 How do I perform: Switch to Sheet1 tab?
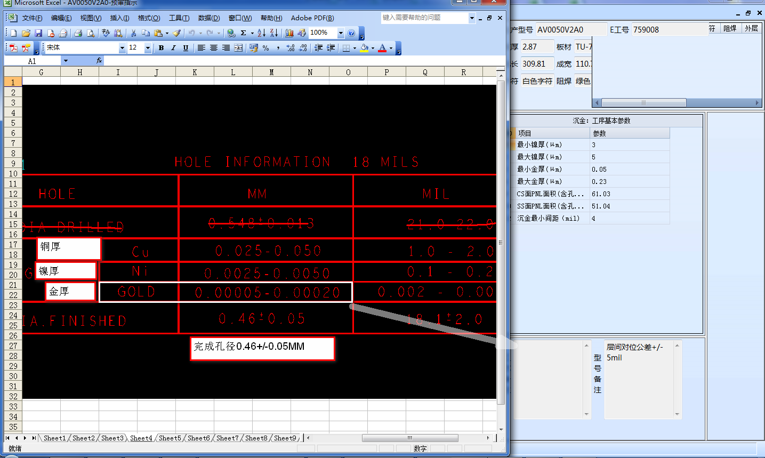point(54,438)
